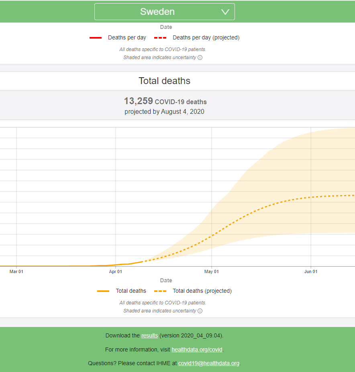
Task: Click the "May 01" x-axis date label
Action: tap(212, 272)
